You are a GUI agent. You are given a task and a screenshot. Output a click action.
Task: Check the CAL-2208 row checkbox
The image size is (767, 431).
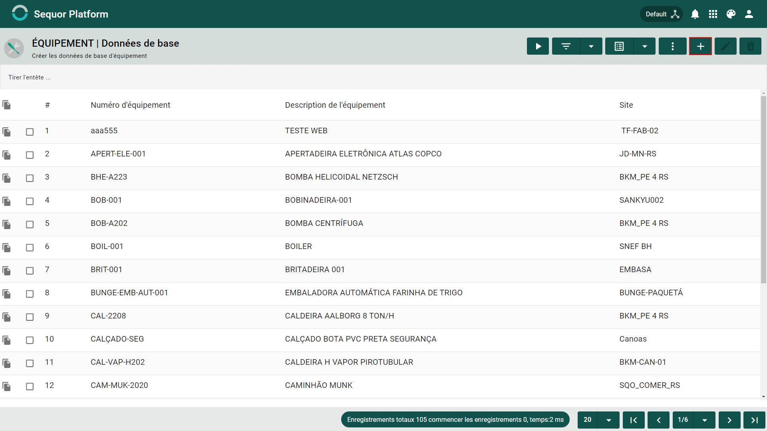tap(30, 317)
